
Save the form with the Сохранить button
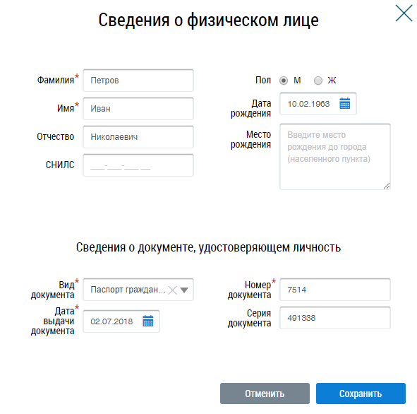(361, 394)
